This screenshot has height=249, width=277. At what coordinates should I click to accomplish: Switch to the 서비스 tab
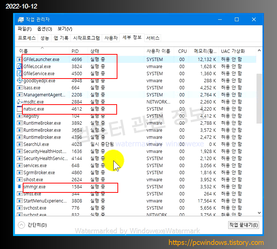pyautogui.click(x=153, y=38)
